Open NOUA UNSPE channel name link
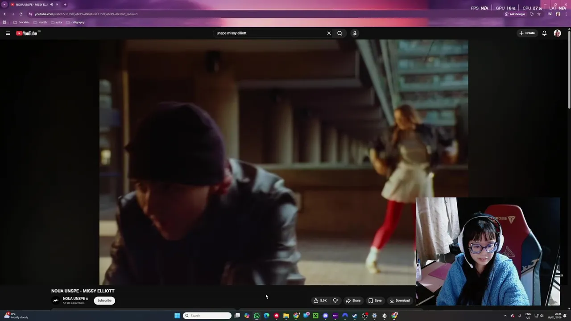 [74, 299]
